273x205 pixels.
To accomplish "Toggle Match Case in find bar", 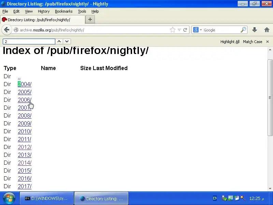I will pos(253,42).
